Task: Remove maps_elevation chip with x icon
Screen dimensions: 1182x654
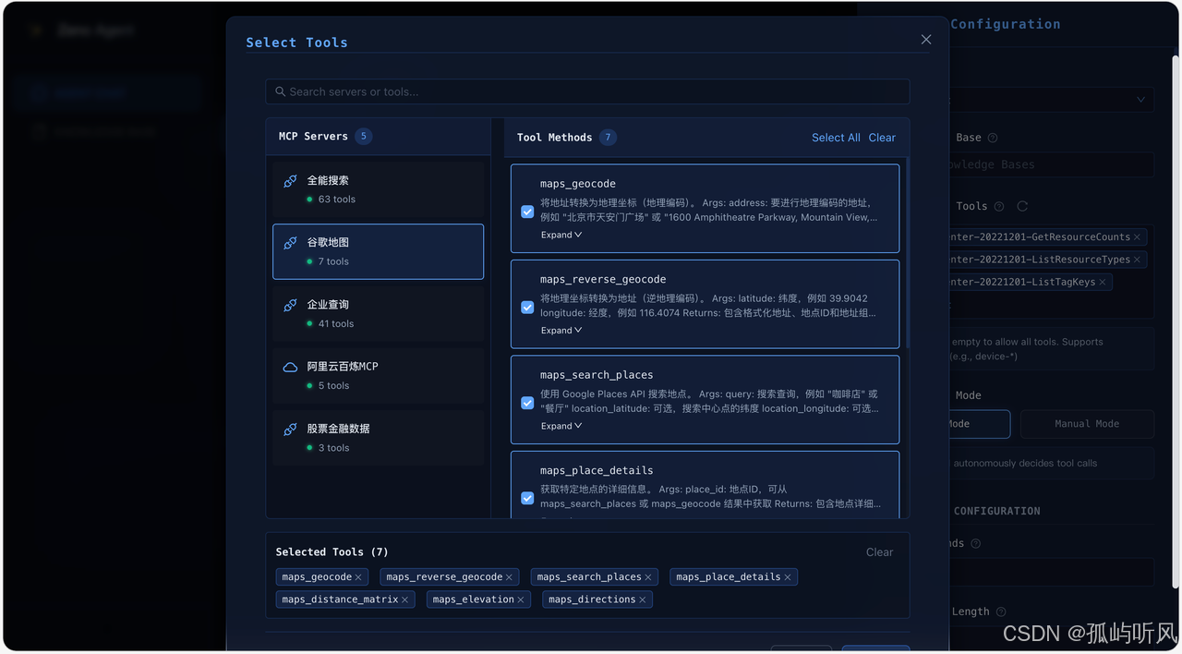Action: [x=521, y=600]
